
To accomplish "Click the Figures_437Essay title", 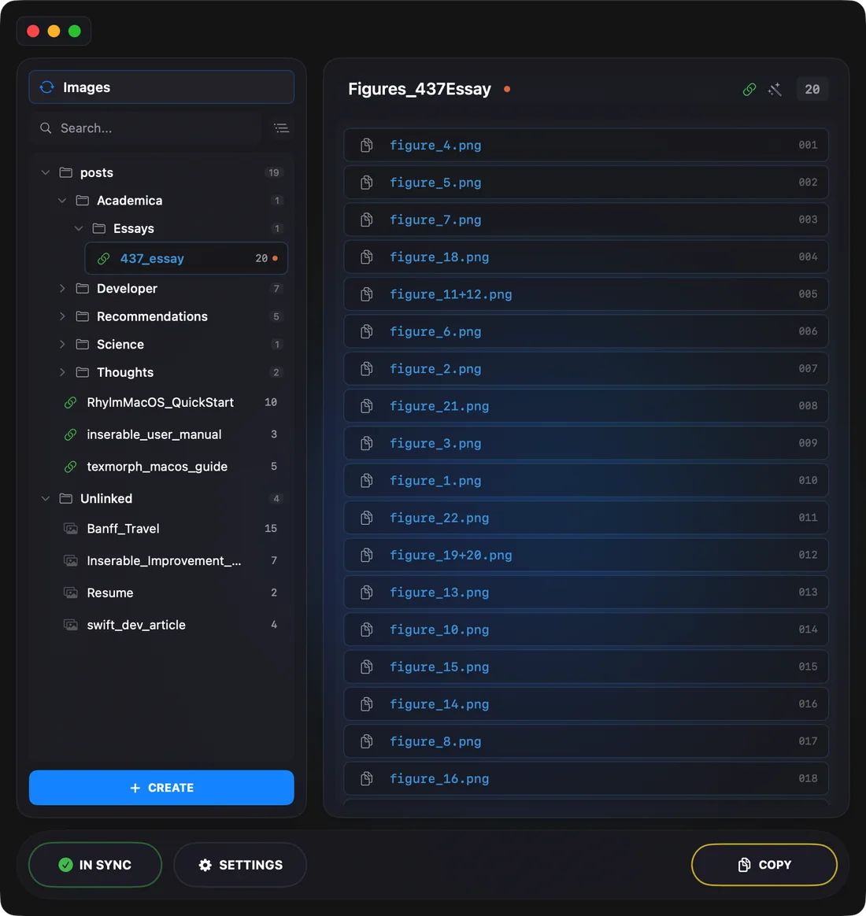I will pyautogui.click(x=420, y=89).
